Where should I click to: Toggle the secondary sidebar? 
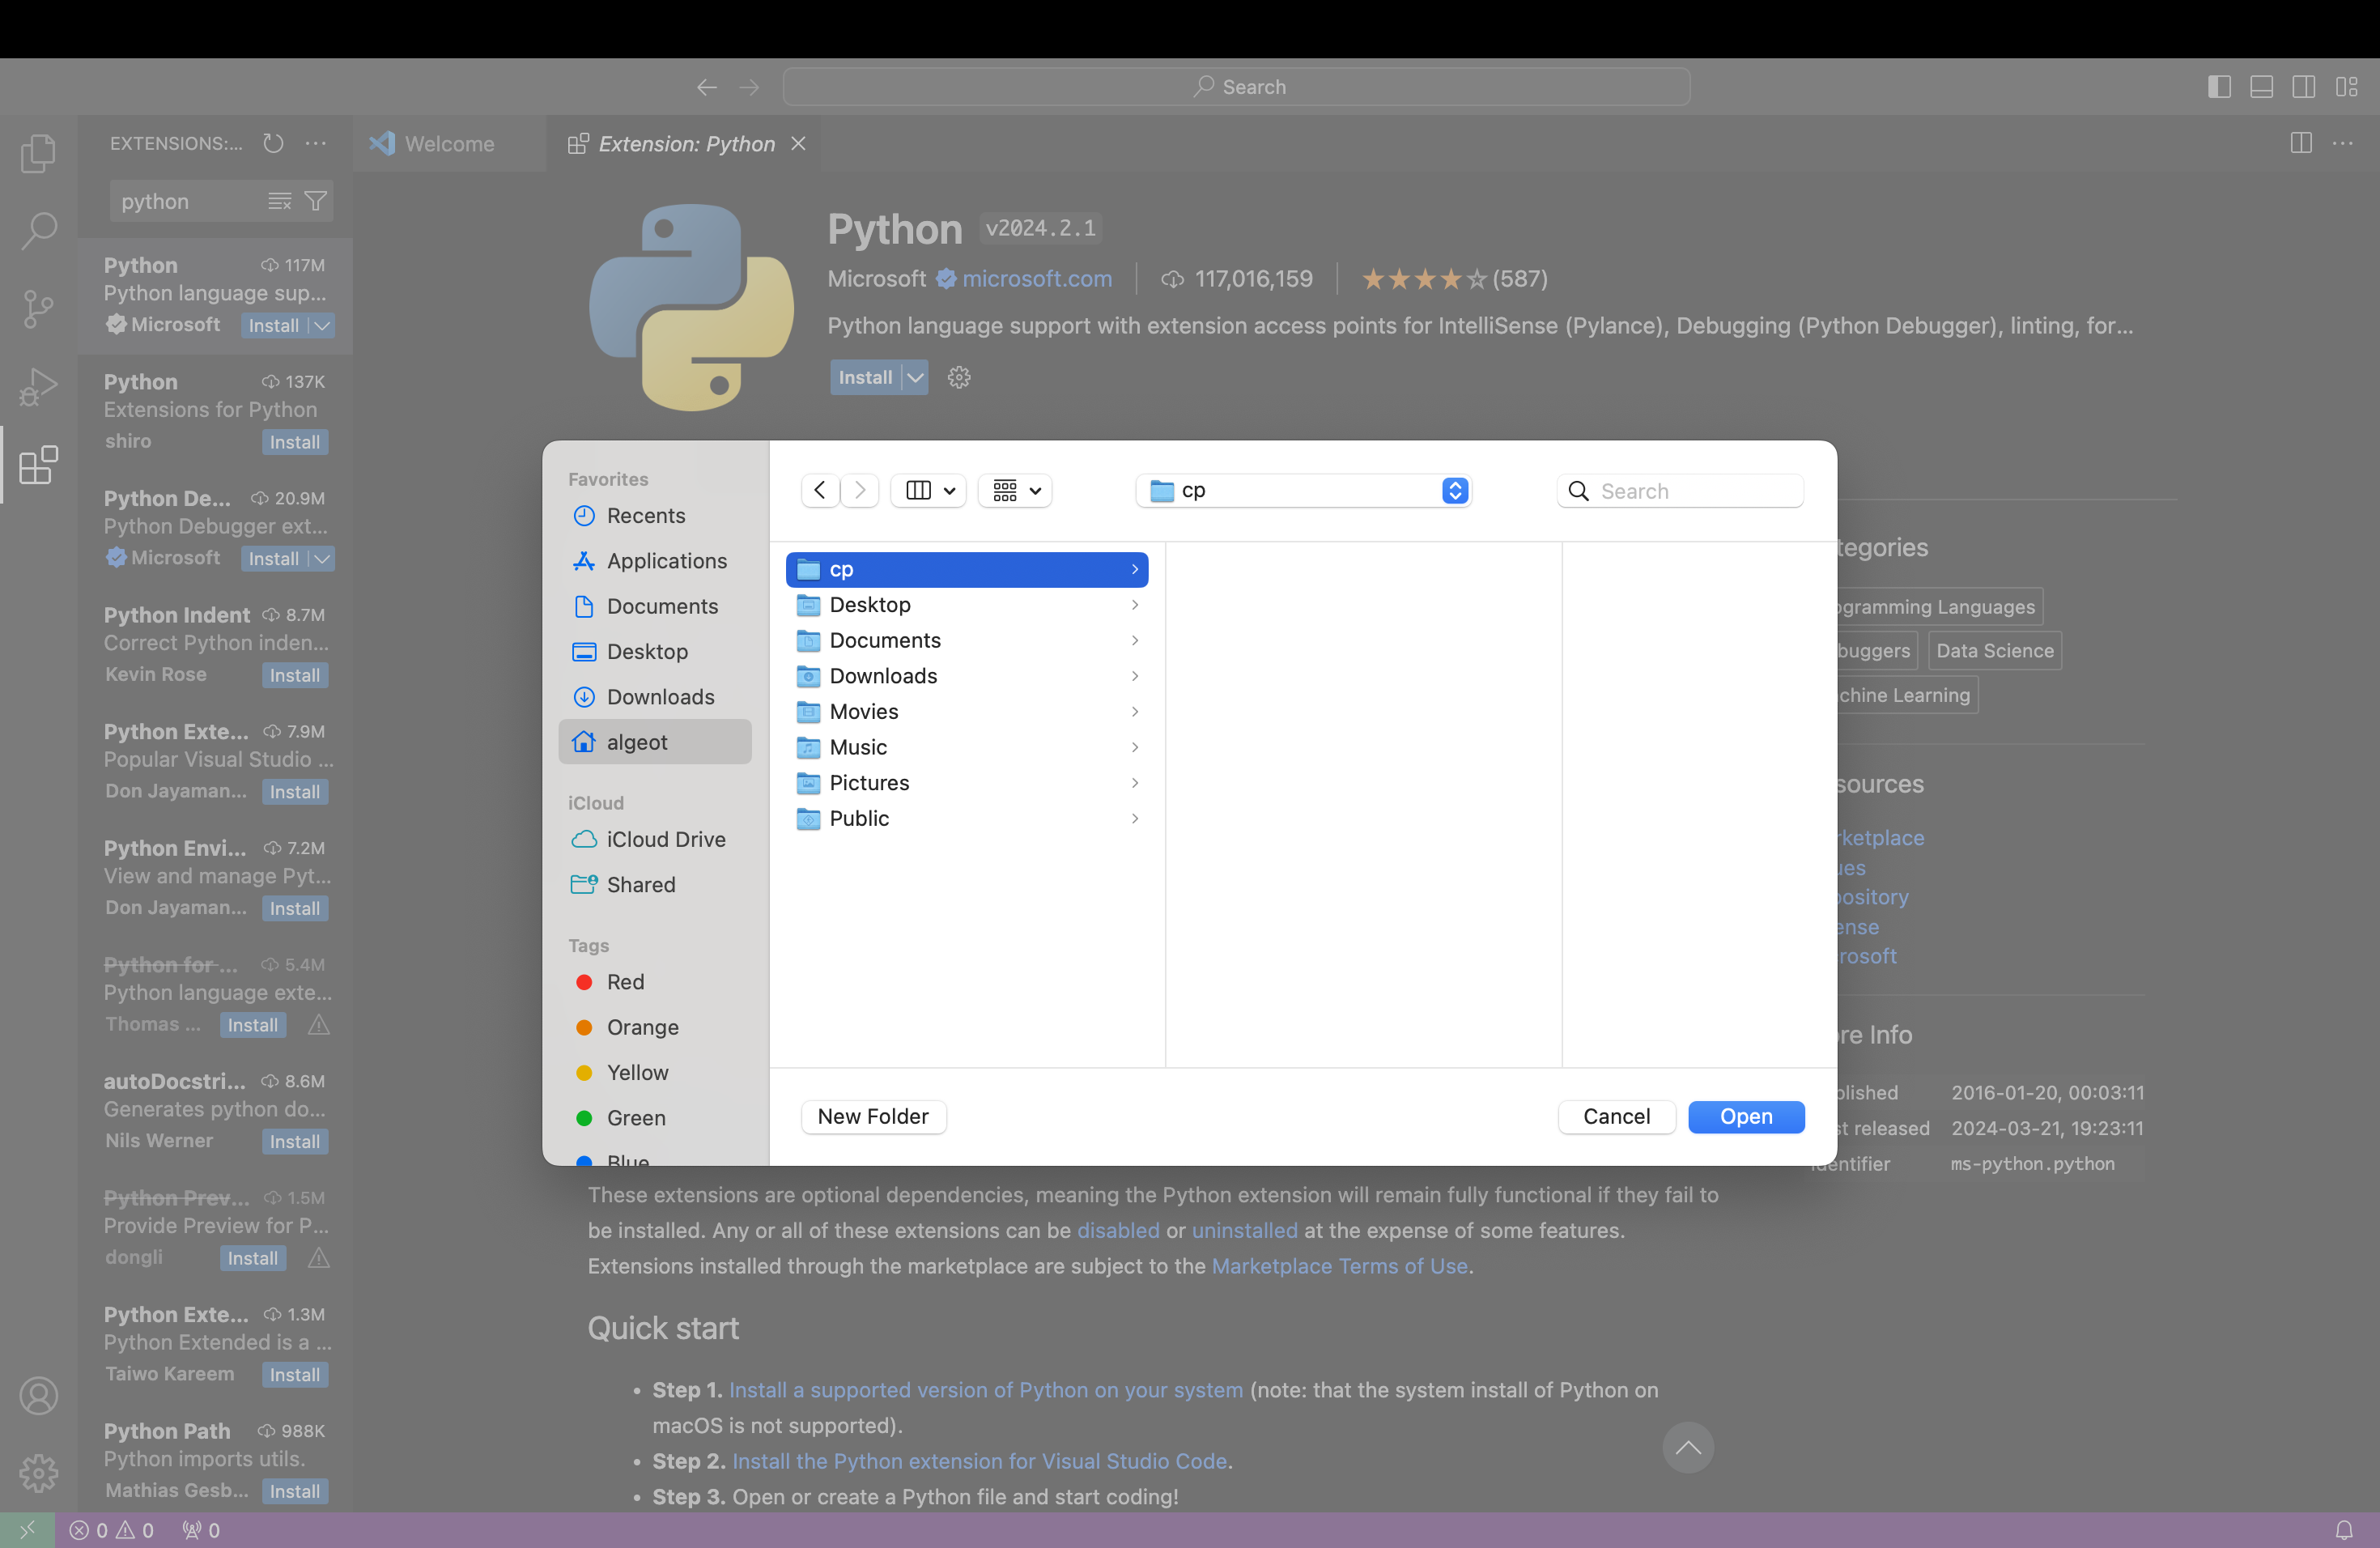point(2304,87)
